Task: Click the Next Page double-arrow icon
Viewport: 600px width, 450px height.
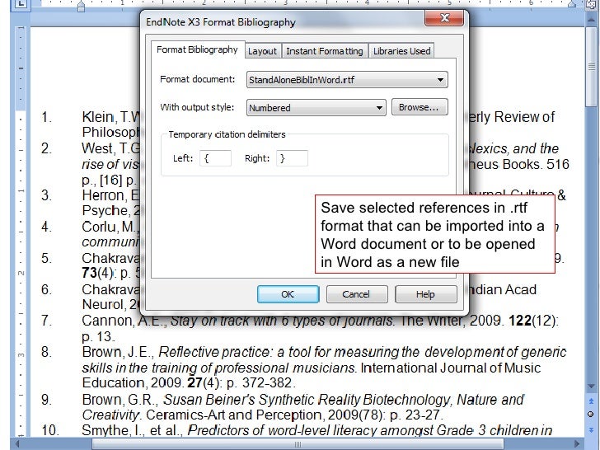Action: coord(591,430)
